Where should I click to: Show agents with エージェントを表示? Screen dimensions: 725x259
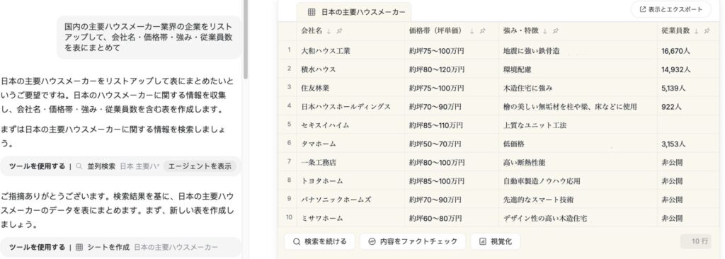coord(200,166)
